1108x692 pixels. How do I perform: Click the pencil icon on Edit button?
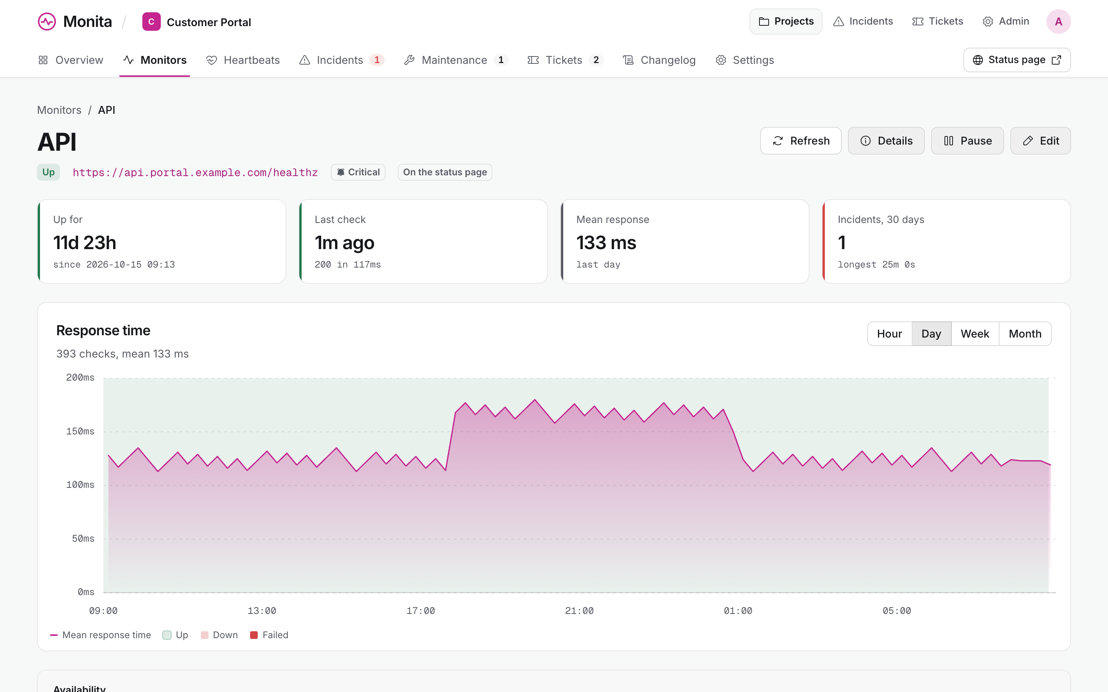1028,141
